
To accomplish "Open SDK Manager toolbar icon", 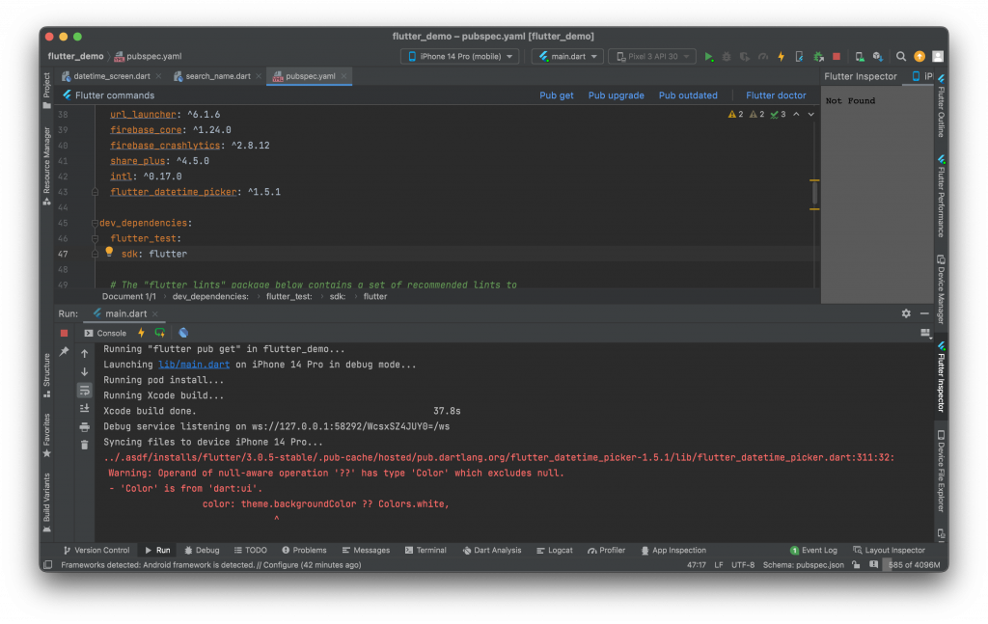I will coord(878,57).
